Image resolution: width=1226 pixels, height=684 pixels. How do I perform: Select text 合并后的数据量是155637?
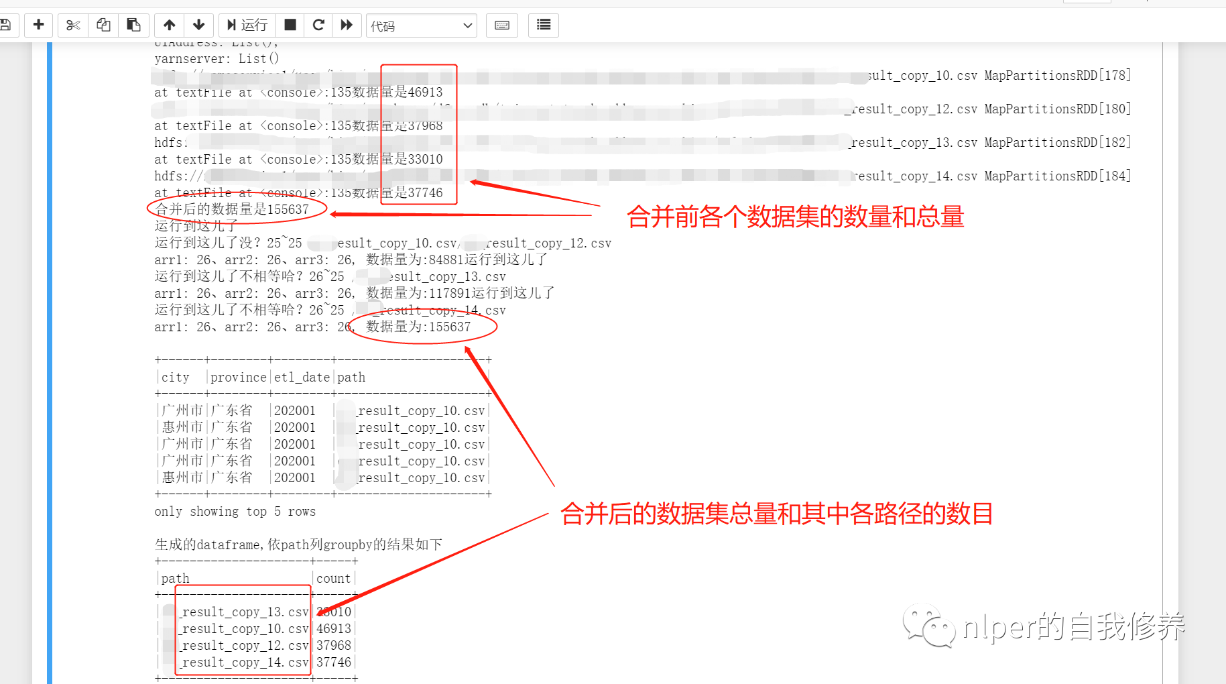[232, 209]
